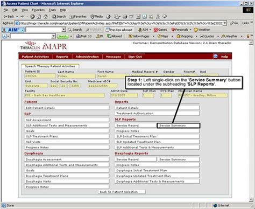This screenshot has width=255, height=209.
Task: Click the AIM toolbar Search magnifier
Action: [75, 30]
